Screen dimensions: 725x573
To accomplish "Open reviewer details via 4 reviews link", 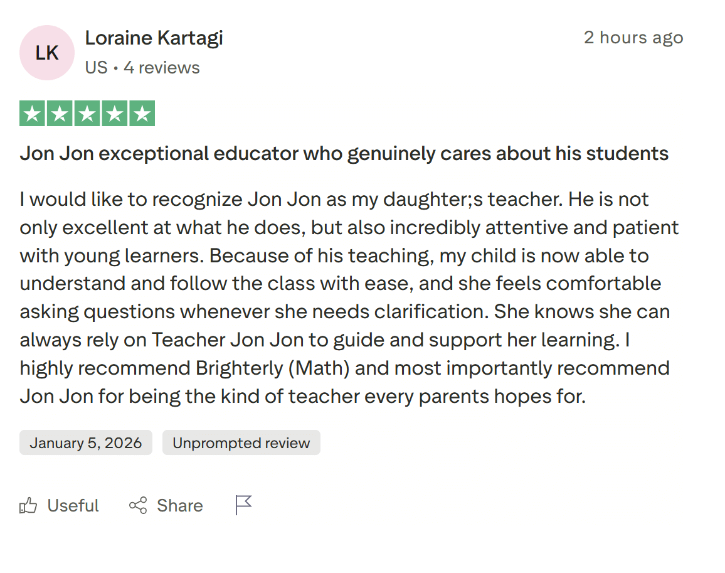I will pos(161,67).
